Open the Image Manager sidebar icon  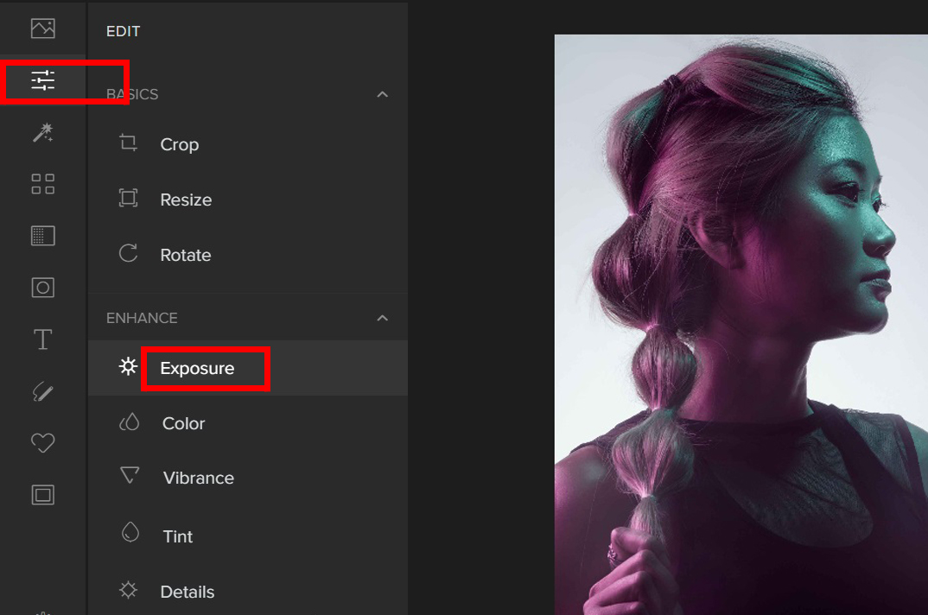[42, 29]
